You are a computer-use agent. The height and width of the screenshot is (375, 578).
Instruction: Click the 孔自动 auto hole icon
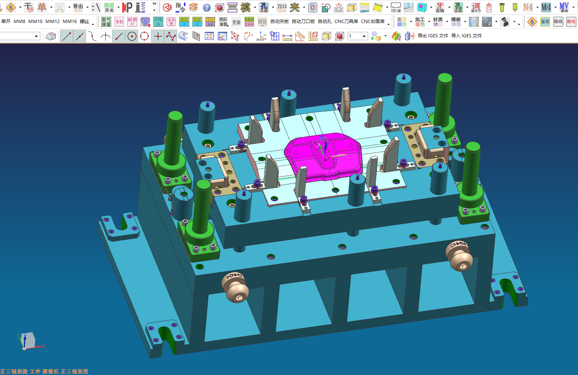tap(264, 7)
